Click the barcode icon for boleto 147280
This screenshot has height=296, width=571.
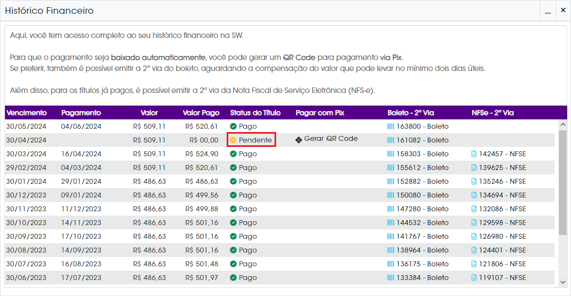click(391, 209)
